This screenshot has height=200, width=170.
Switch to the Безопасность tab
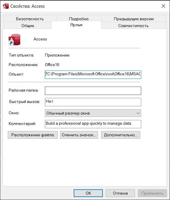tap(30, 19)
